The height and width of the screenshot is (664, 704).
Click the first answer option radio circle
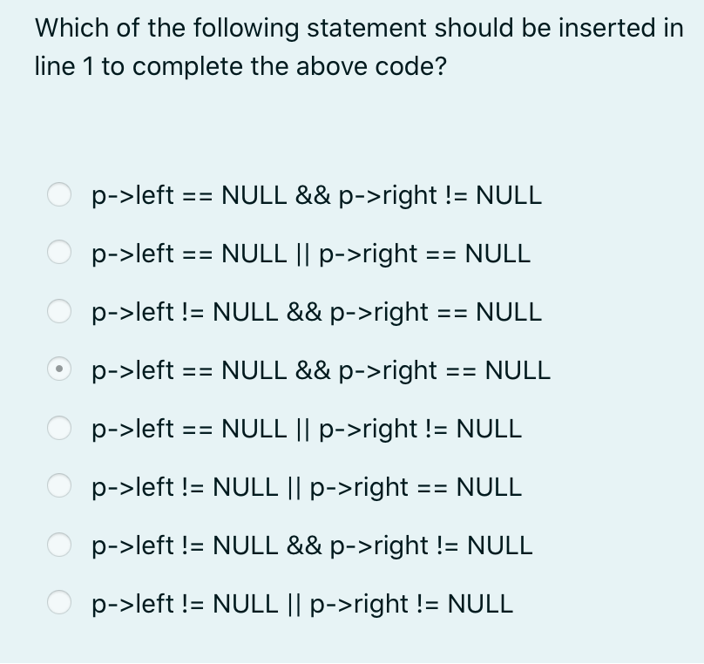[x=59, y=195]
